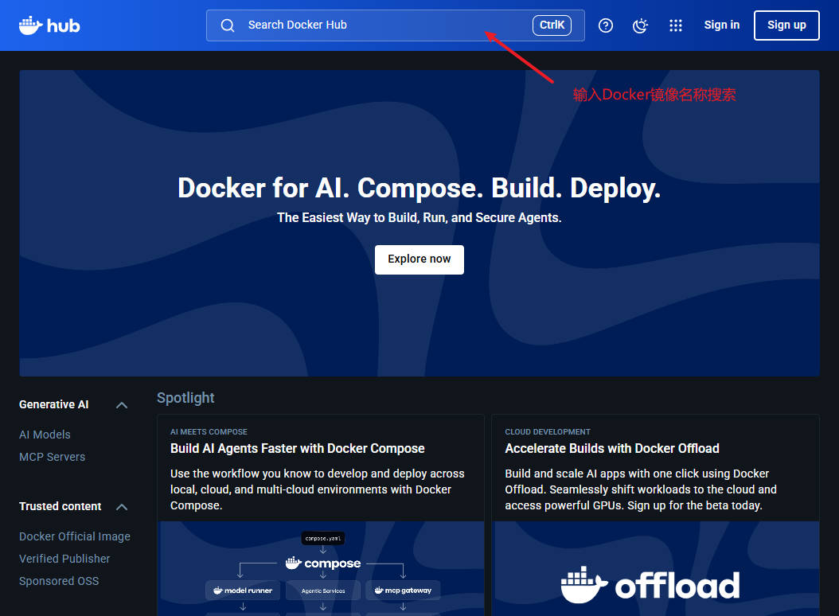
Task: Click the mcp gateway node in the Compose diagram
Action: [403, 590]
